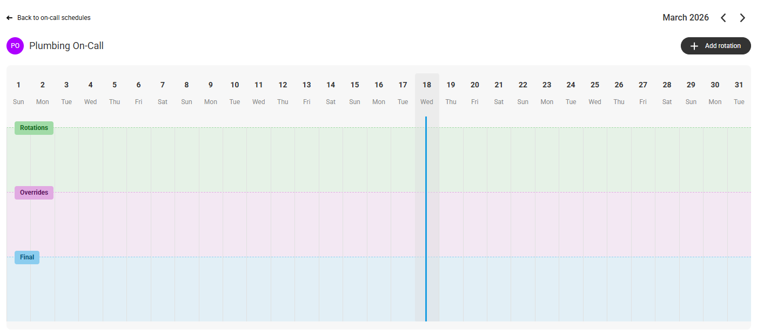Click the PO schedule avatar
The width and height of the screenshot is (757, 336).
[x=15, y=46]
